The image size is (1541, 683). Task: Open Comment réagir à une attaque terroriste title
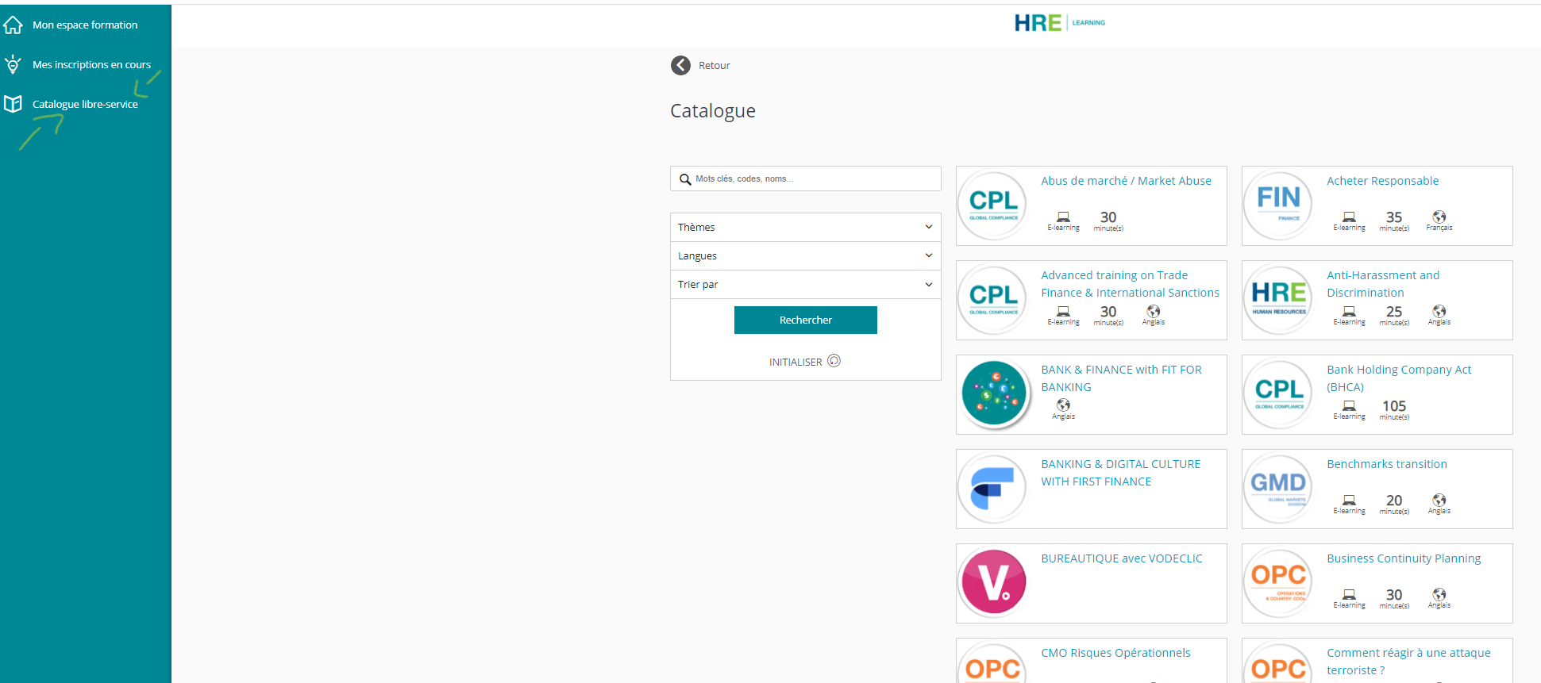pos(1408,662)
